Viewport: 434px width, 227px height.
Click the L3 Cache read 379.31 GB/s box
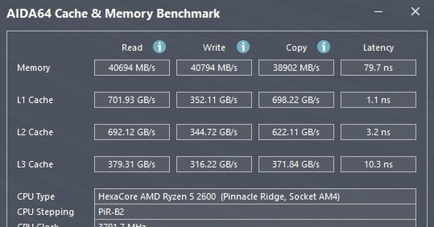[x=132, y=164]
